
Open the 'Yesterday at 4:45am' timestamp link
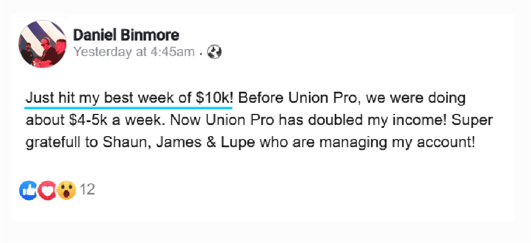click(x=134, y=52)
